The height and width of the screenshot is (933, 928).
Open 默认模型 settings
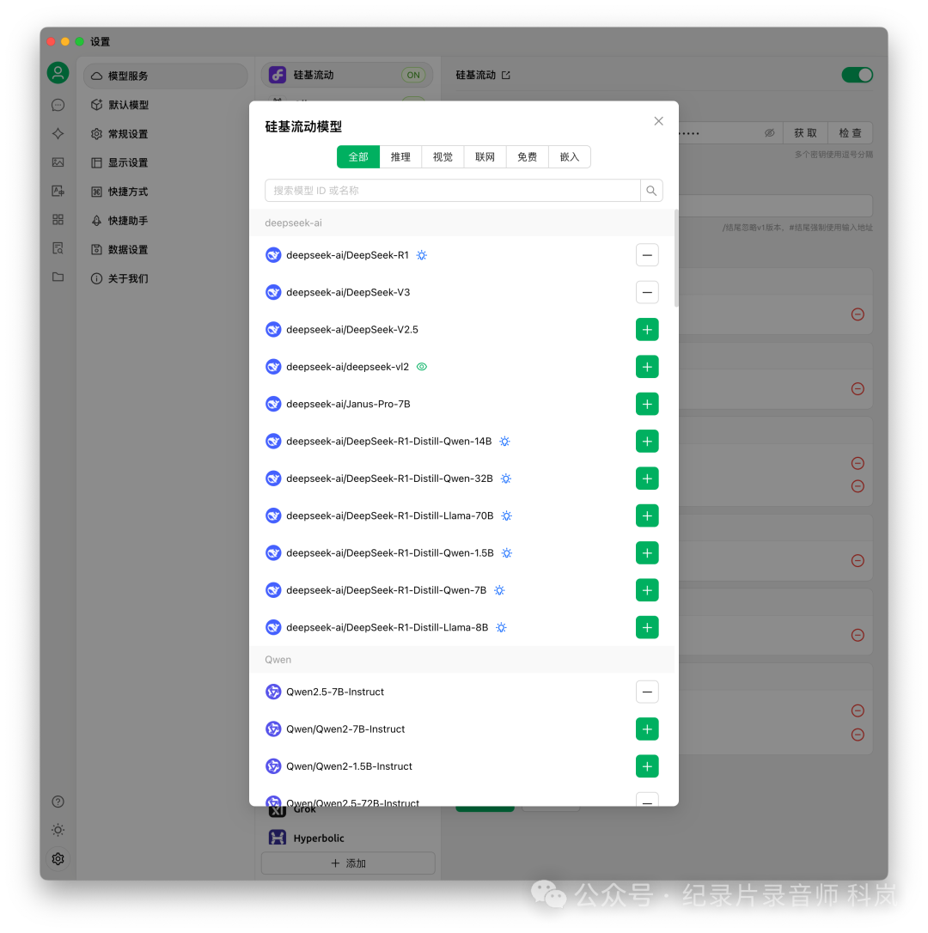[166, 105]
